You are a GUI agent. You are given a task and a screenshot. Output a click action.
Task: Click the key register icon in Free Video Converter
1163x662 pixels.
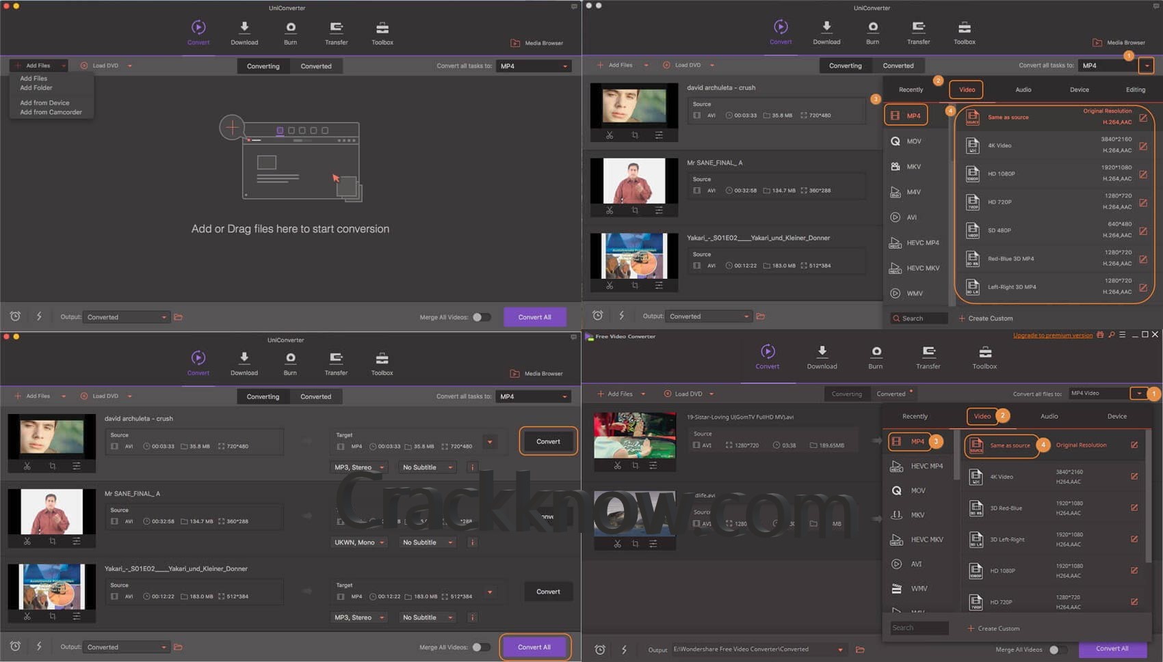click(x=1111, y=335)
